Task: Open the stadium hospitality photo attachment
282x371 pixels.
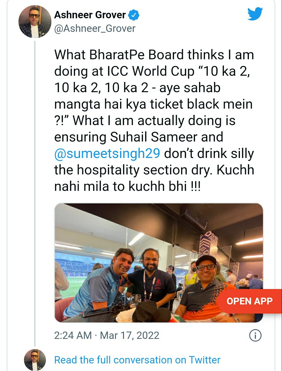Action: (159, 263)
